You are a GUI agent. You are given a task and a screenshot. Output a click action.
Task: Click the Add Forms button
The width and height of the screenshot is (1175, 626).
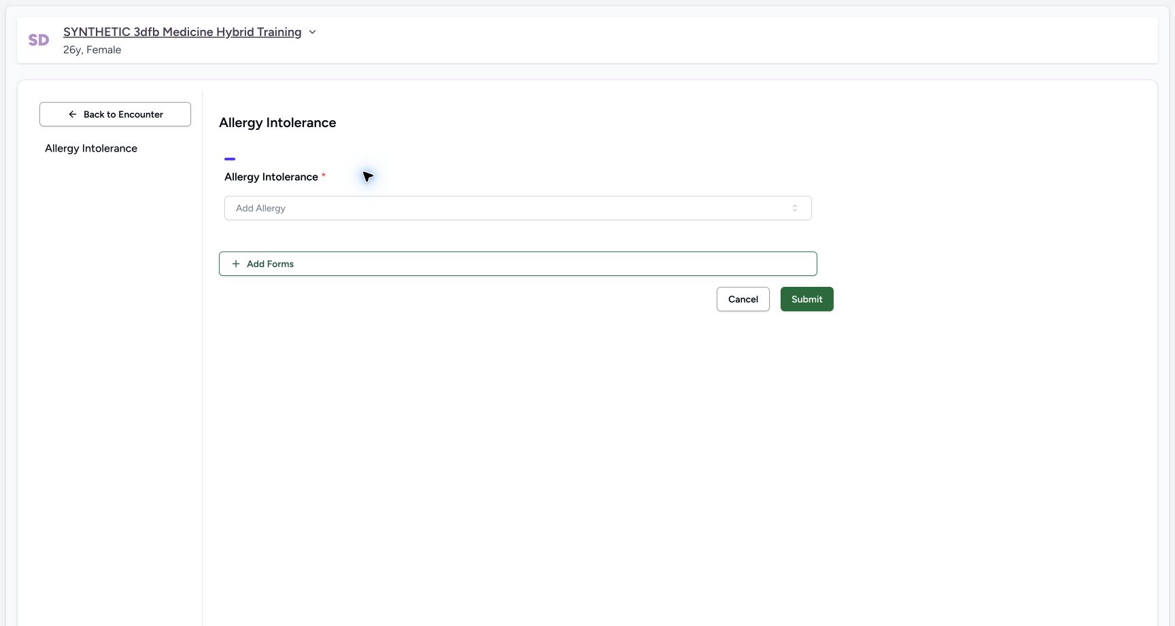tap(518, 264)
